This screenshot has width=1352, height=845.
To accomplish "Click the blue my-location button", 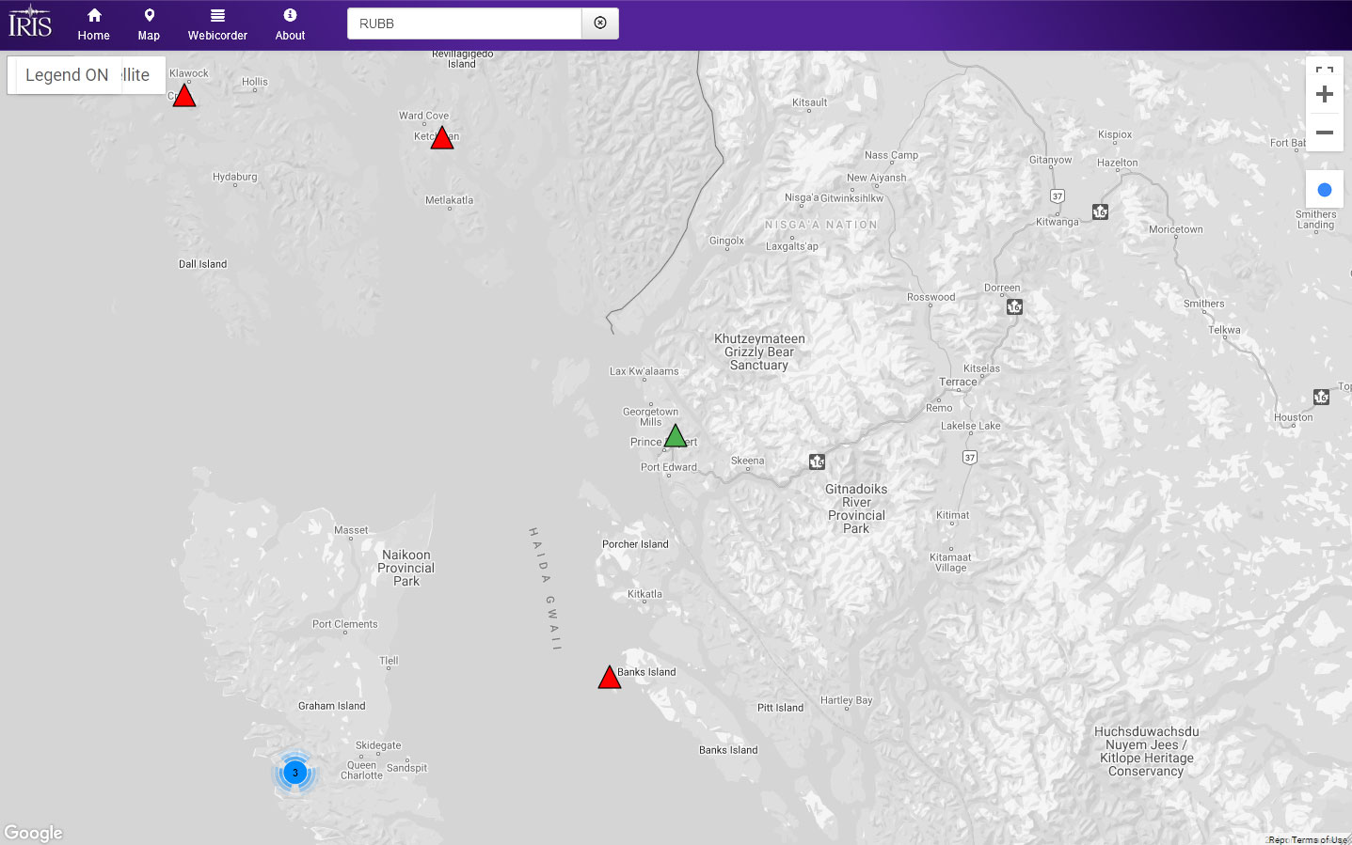I will point(1325,190).
